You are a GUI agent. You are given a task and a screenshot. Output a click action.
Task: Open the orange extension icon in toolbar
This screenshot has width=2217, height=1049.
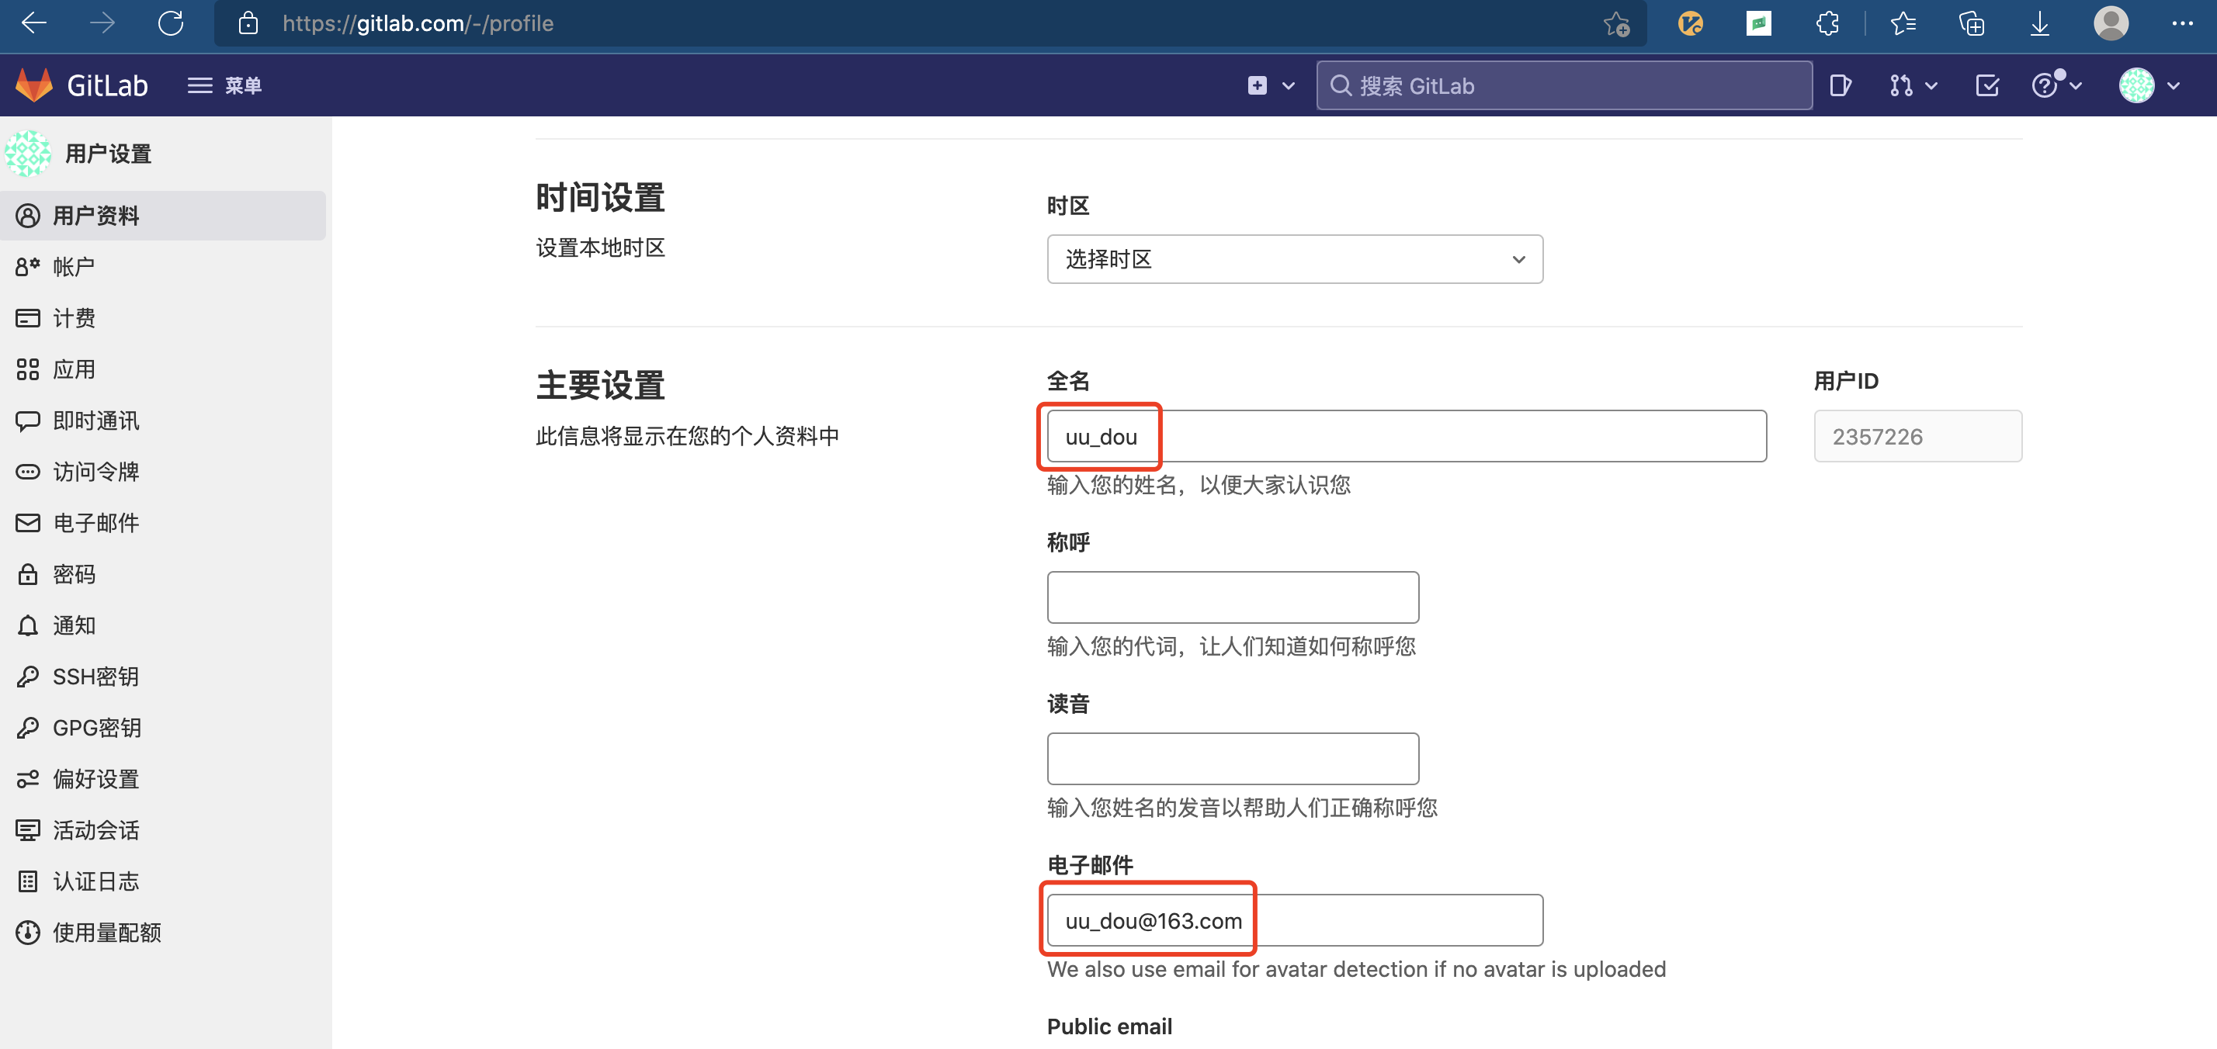point(1690,23)
